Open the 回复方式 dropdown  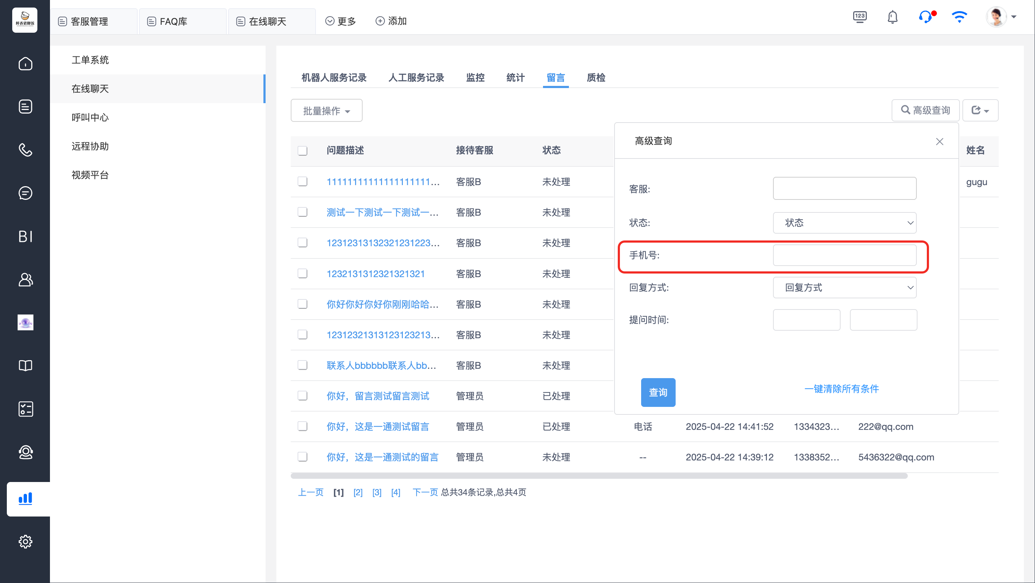[844, 287]
